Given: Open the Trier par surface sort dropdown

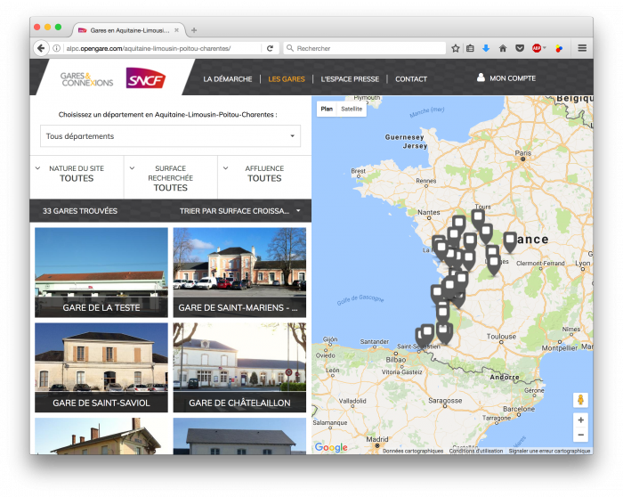Looking at the screenshot, I should coord(240,211).
